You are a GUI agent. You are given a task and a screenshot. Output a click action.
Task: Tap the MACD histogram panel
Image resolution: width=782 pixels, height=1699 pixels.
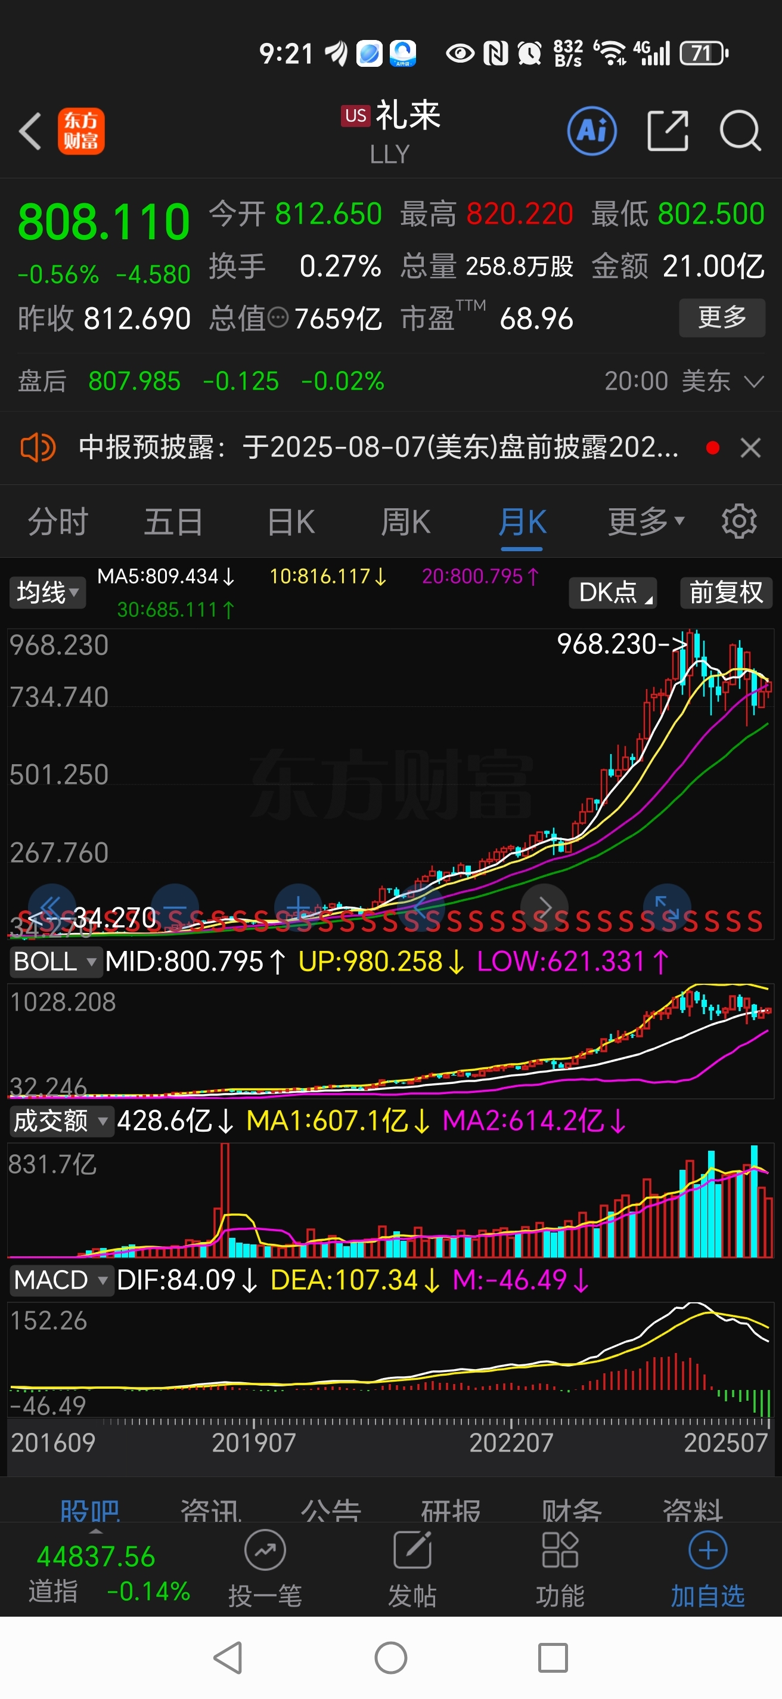click(x=390, y=1359)
